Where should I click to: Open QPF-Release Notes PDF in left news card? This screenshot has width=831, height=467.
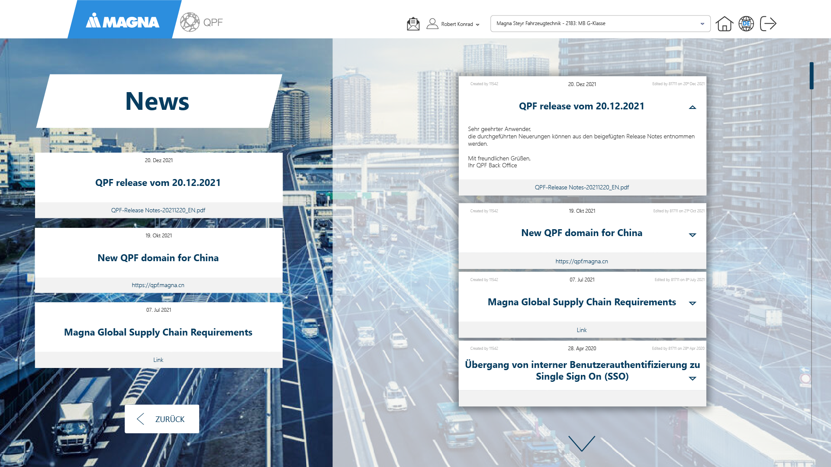click(158, 211)
